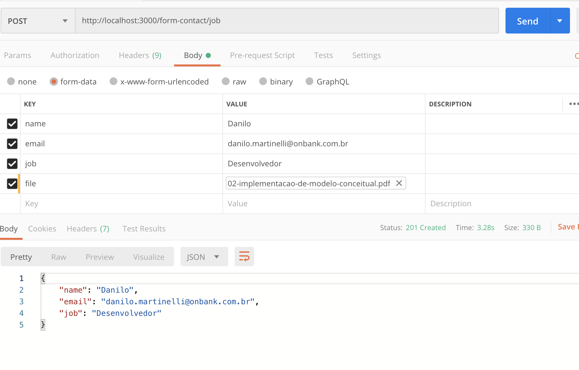The height and width of the screenshot is (370, 579).
Task: Click the Send button
Action: click(x=527, y=21)
